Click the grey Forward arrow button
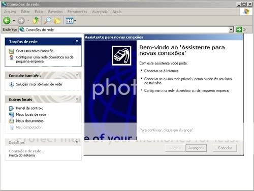Viewport: 254px width, 191px height. pos(21,21)
